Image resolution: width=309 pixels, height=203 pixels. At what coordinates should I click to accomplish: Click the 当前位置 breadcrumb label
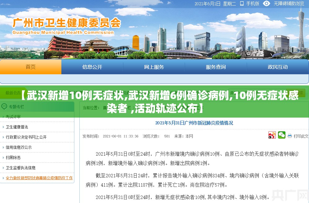pyautogui.click(x=91, y=108)
